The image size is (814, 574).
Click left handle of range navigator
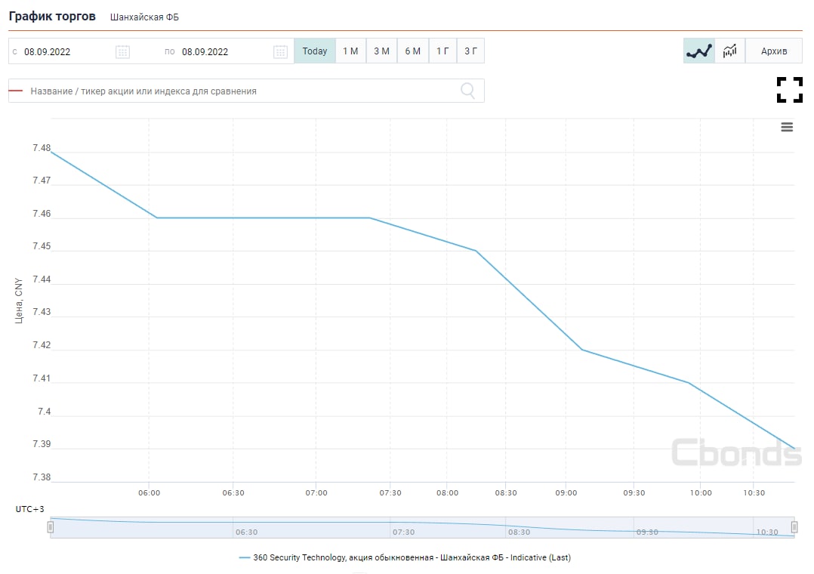point(51,527)
